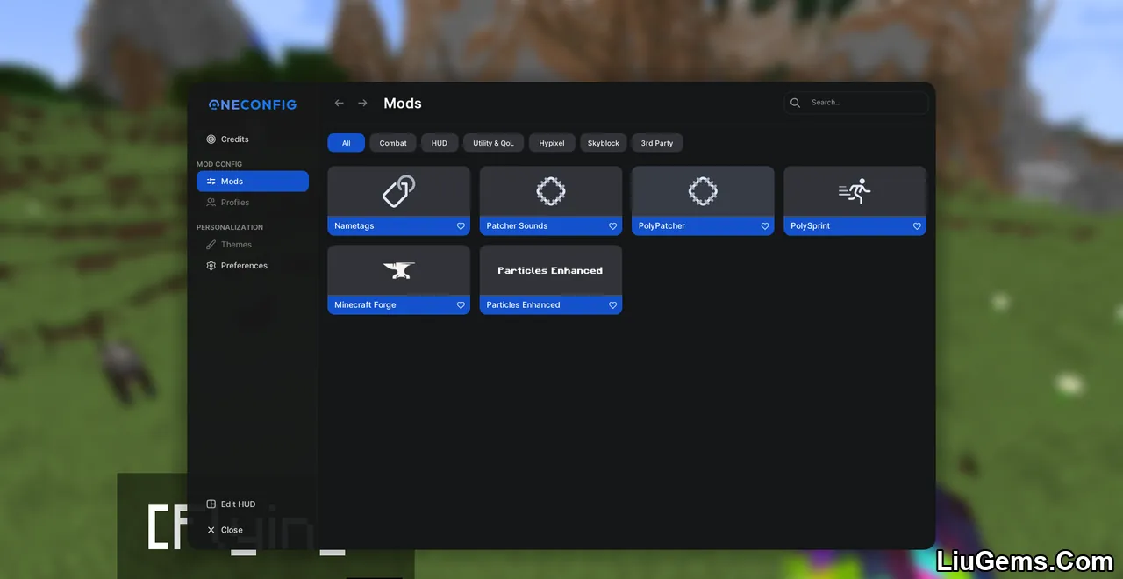Image resolution: width=1123 pixels, height=579 pixels.
Task: Select Mods in the sidebar
Action: tap(253, 181)
